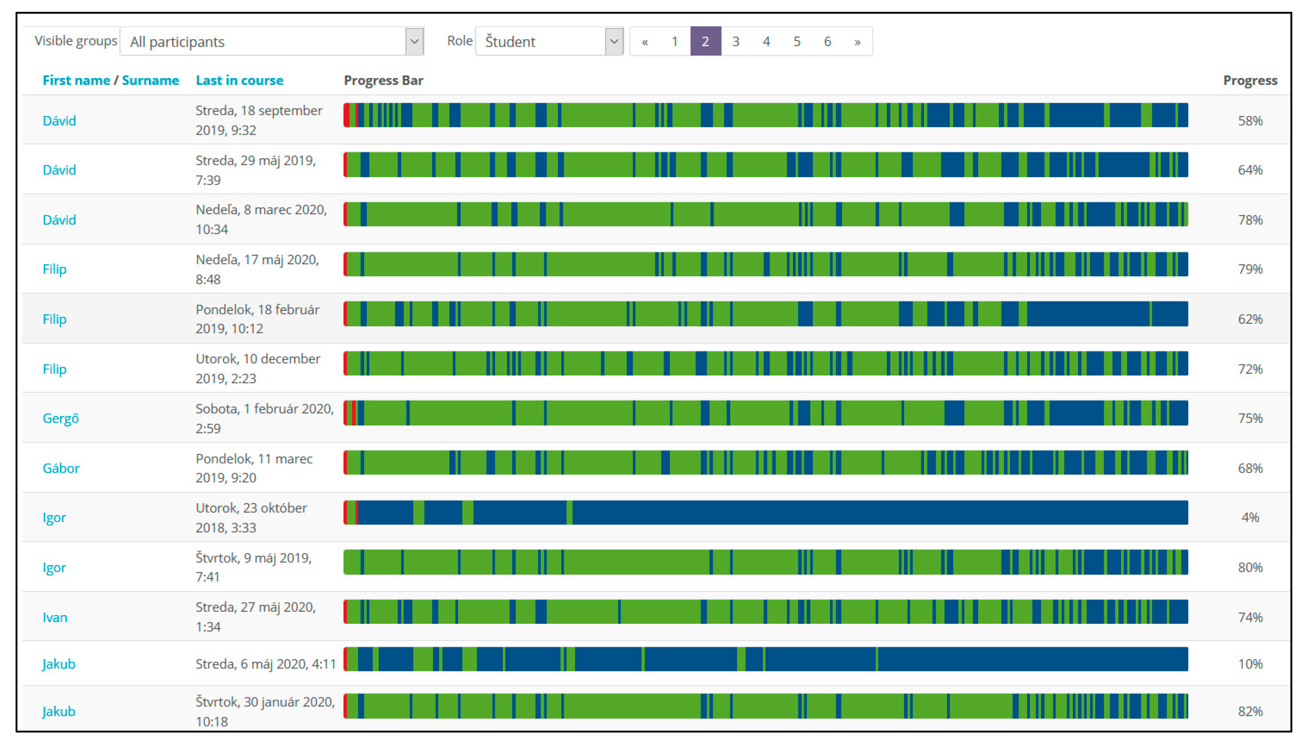Sort by Surname column header

tap(150, 80)
